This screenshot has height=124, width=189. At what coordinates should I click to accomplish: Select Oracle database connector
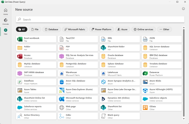[x=120, y=56]
